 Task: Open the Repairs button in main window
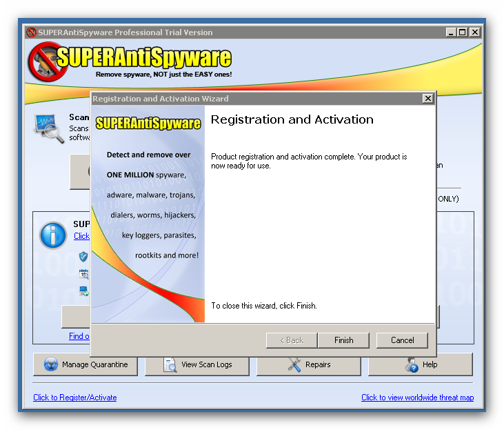coord(309,364)
